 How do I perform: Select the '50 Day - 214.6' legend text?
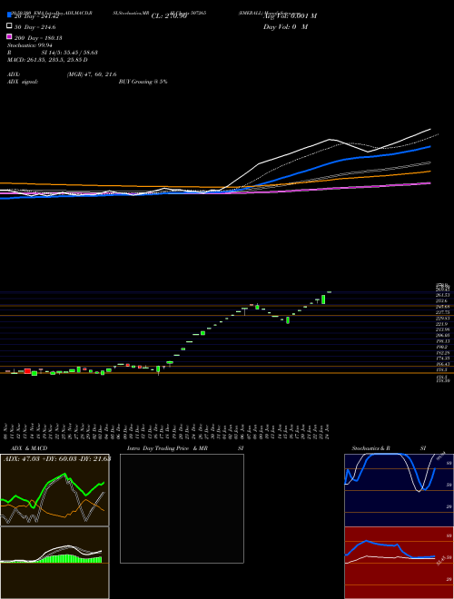point(35,27)
